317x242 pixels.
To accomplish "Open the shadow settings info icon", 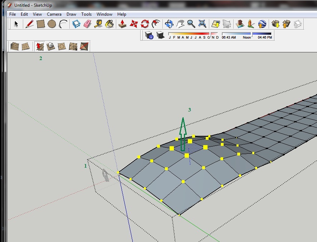I will pyautogui.click(x=149, y=35).
